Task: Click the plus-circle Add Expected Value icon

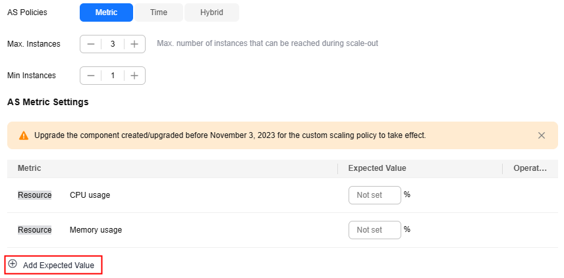Action: click(13, 264)
